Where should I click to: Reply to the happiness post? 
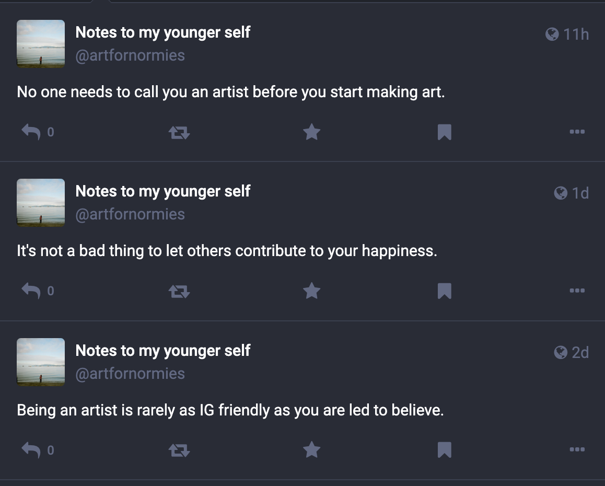click(x=31, y=291)
